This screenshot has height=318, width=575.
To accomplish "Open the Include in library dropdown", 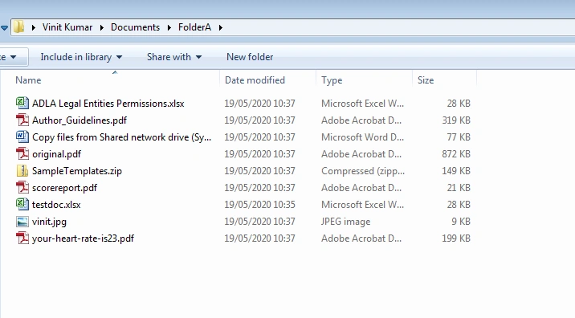I will point(81,57).
